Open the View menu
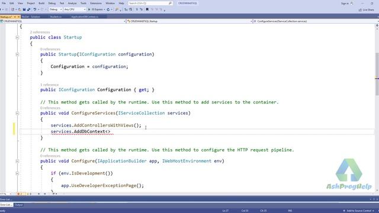The image size is (379, 213). [20, 4]
